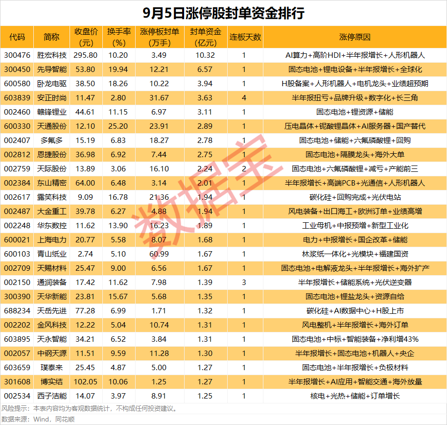Click 封单资金 value 10.32
447x425 pixels.
[205, 55]
